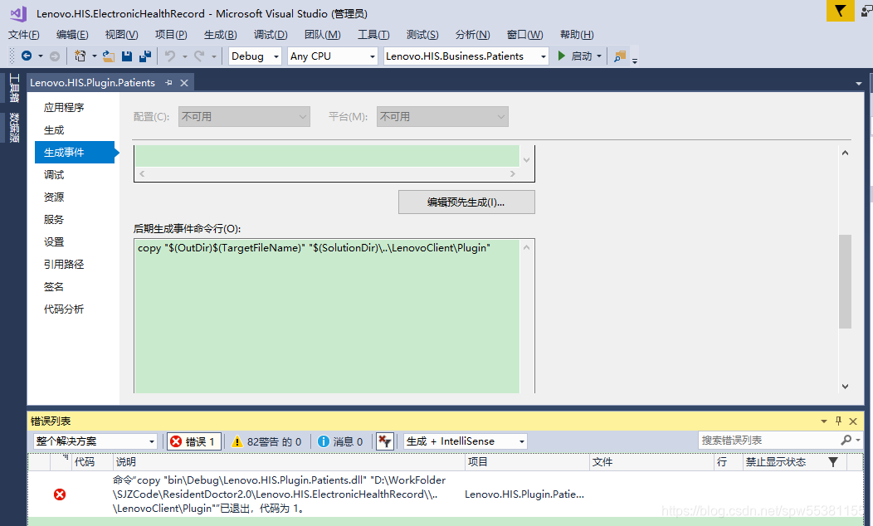Open the 平台(M) disabled dropdown
Image resolution: width=873 pixels, height=526 pixels.
pos(442,117)
